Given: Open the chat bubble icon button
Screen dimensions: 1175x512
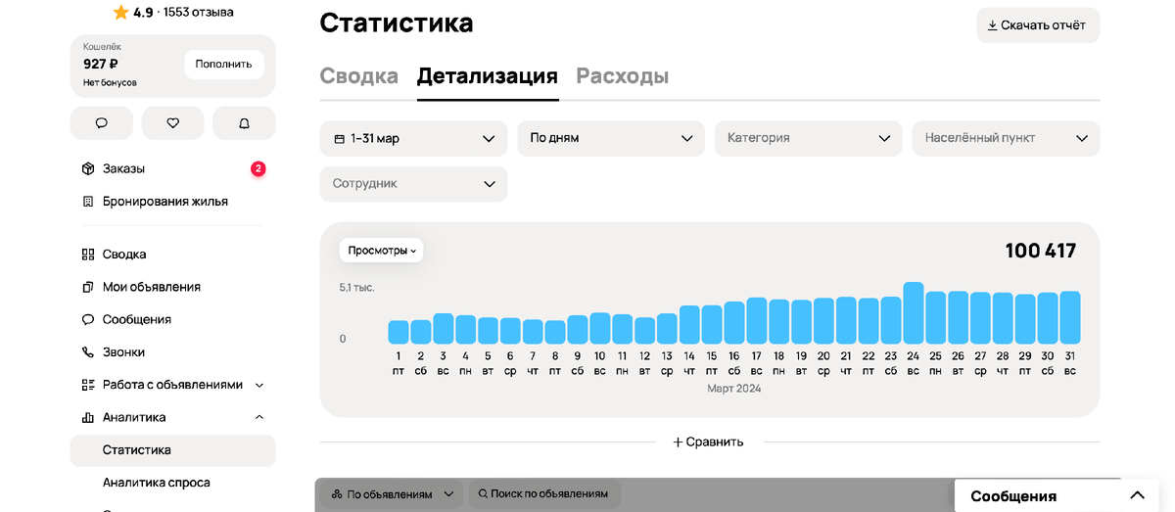Looking at the screenshot, I should pos(101,123).
